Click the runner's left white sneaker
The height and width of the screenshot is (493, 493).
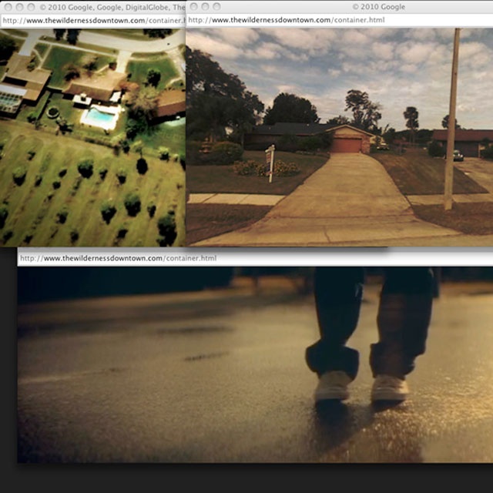(x=333, y=387)
